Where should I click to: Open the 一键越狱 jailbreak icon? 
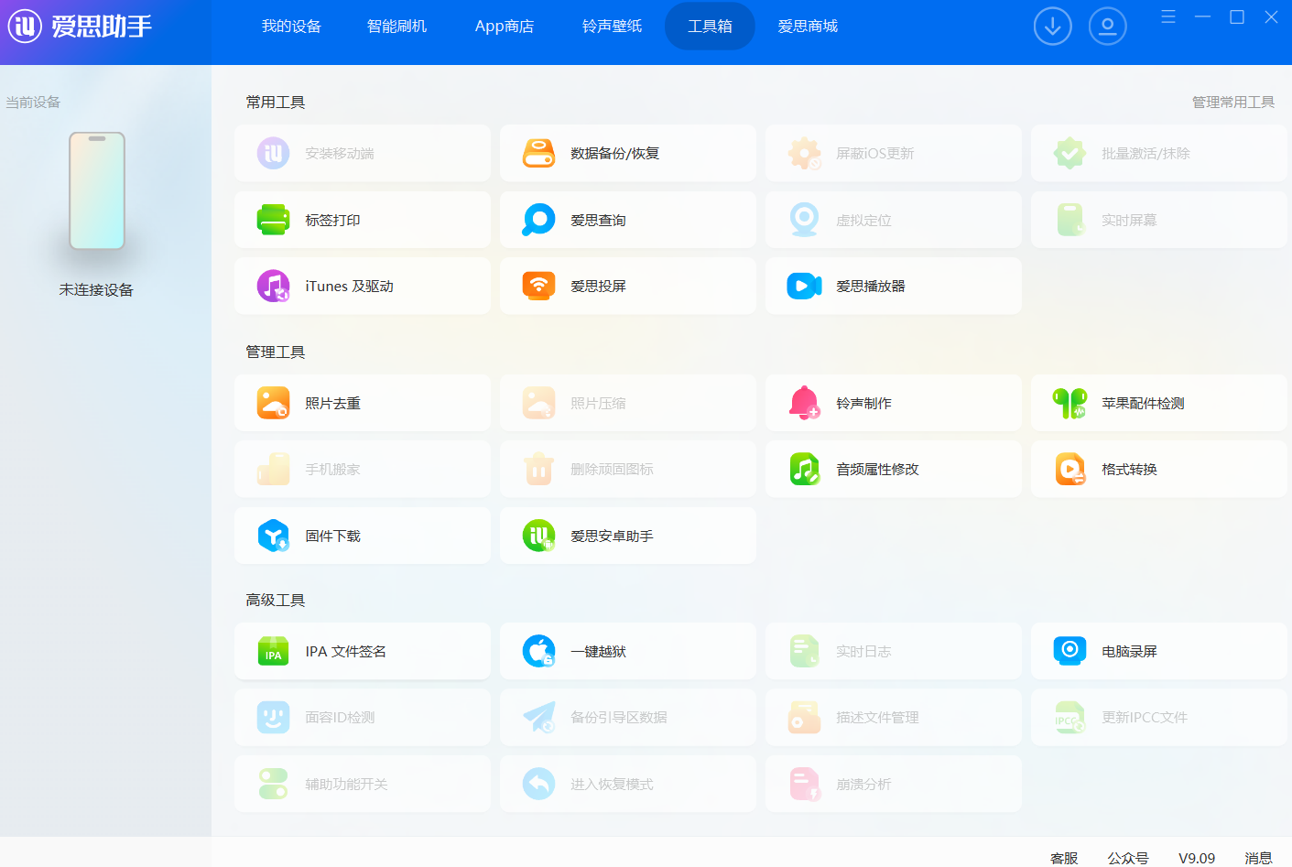(x=538, y=652)
